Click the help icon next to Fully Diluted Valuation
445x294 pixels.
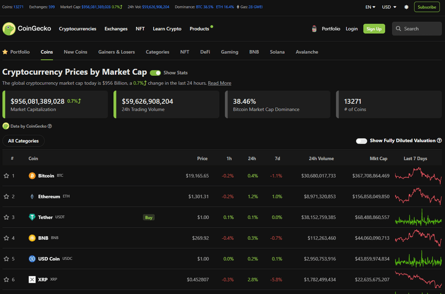point(439,140)
